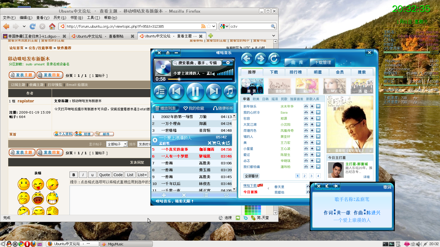The width and height of the screenshot is (440, 247).
Task: Pin the lyrics window on top
Action: coord(335,186)
